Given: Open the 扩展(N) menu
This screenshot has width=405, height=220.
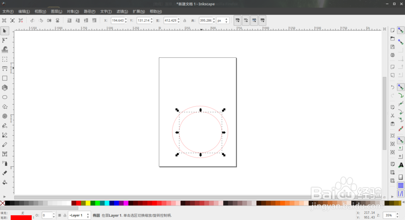Looking at the screenshot, I should (x=139, y=11).
